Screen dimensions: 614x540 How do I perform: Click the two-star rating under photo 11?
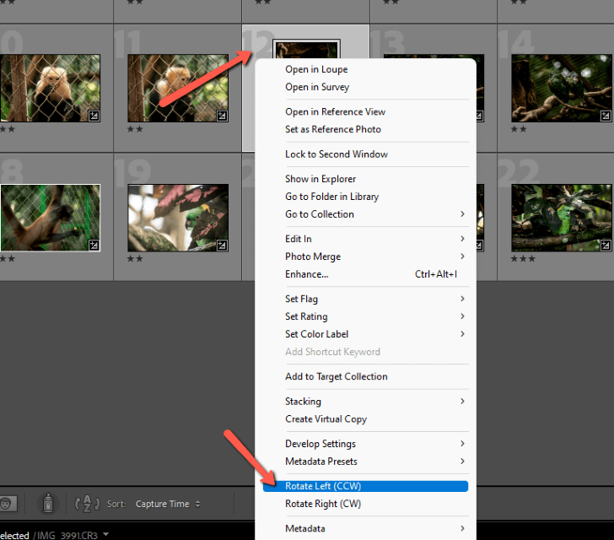135,129
